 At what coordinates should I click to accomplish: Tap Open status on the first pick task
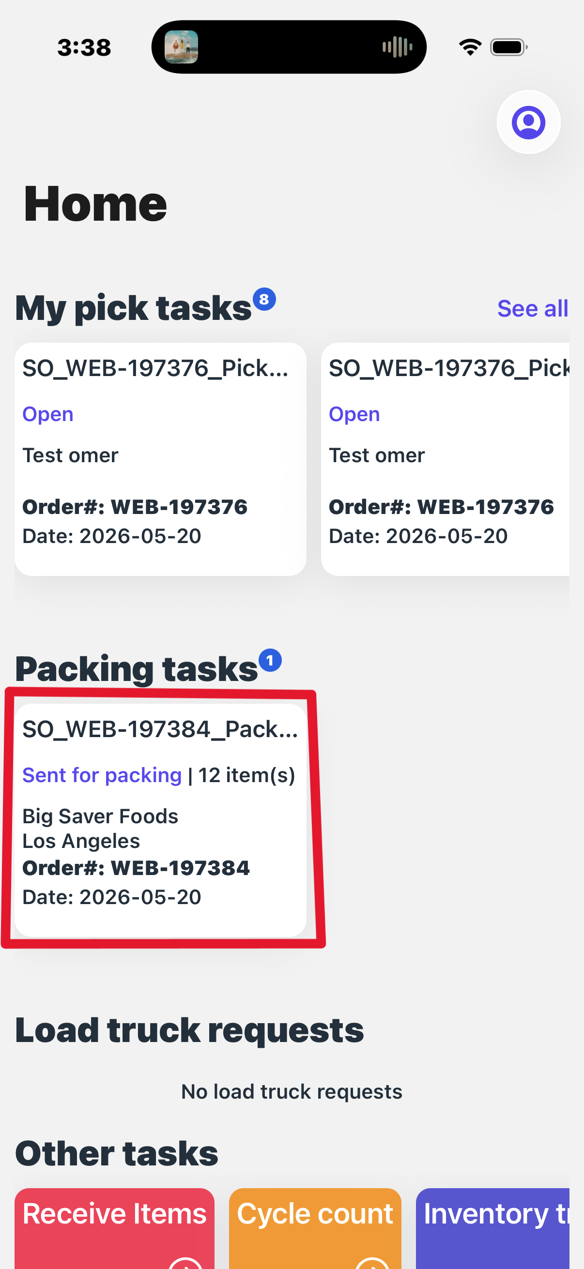click(48, 414)
